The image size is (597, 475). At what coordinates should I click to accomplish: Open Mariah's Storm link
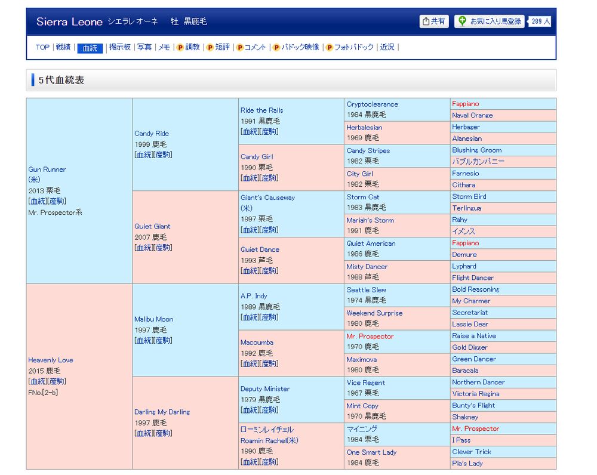(x=370, y=220)
